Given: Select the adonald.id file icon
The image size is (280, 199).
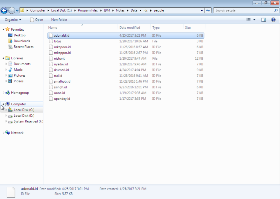Looking at the screenshot, I should pyautogui.click(x=51, y=35).
